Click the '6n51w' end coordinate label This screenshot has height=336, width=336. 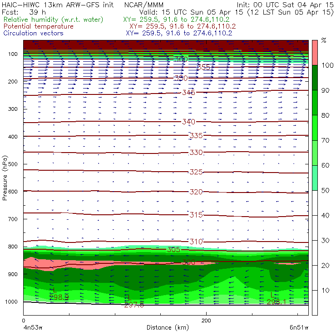click(299, 327)
